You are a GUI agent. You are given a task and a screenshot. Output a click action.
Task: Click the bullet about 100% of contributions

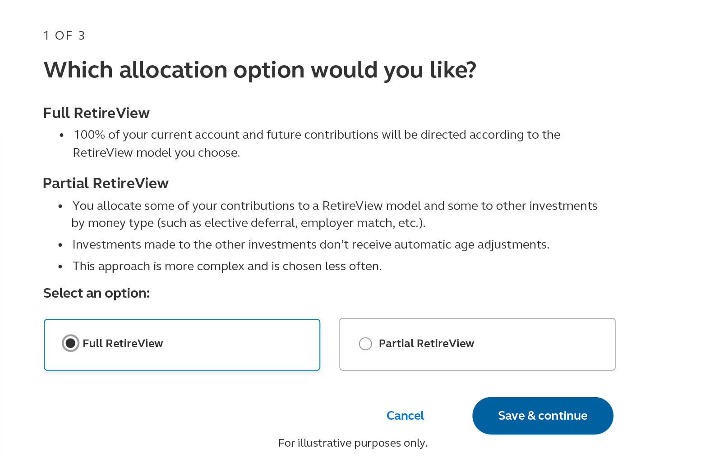click(x=317, y=143)
